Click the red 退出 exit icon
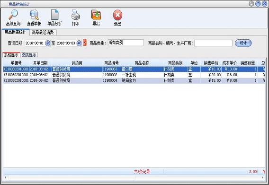The width and height of the screenshot is (269, 185). click(x=117, y=15)
